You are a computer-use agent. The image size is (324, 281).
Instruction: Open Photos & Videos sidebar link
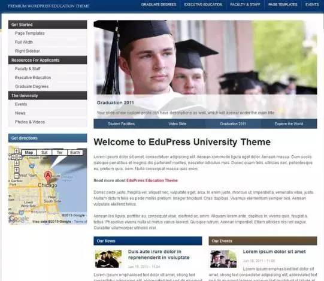pyautogui.click(x=30, y=122)
